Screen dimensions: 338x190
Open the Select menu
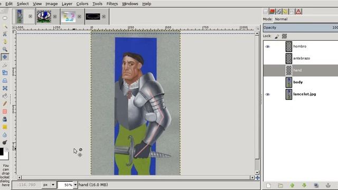click(23, 4)
